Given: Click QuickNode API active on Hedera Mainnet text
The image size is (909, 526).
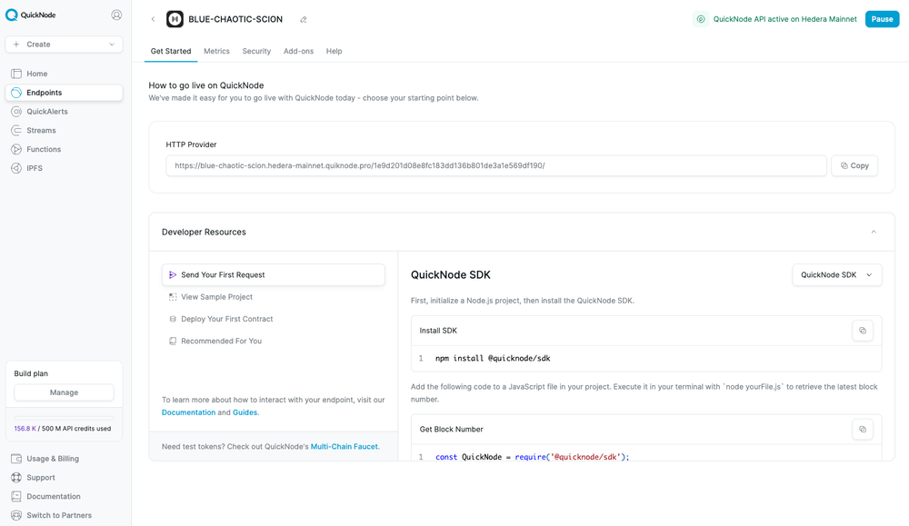Looking at the screenshot, I should [785, 19].
